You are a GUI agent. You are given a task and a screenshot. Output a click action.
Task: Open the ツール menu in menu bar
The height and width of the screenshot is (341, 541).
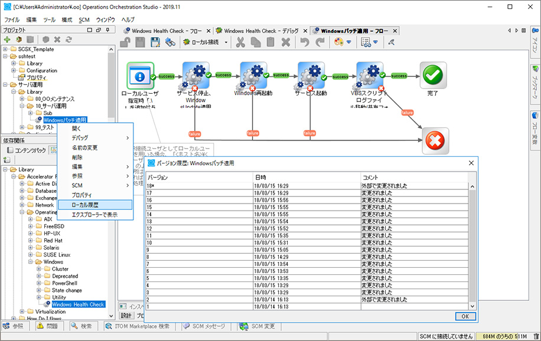click(x=49, y=19)
